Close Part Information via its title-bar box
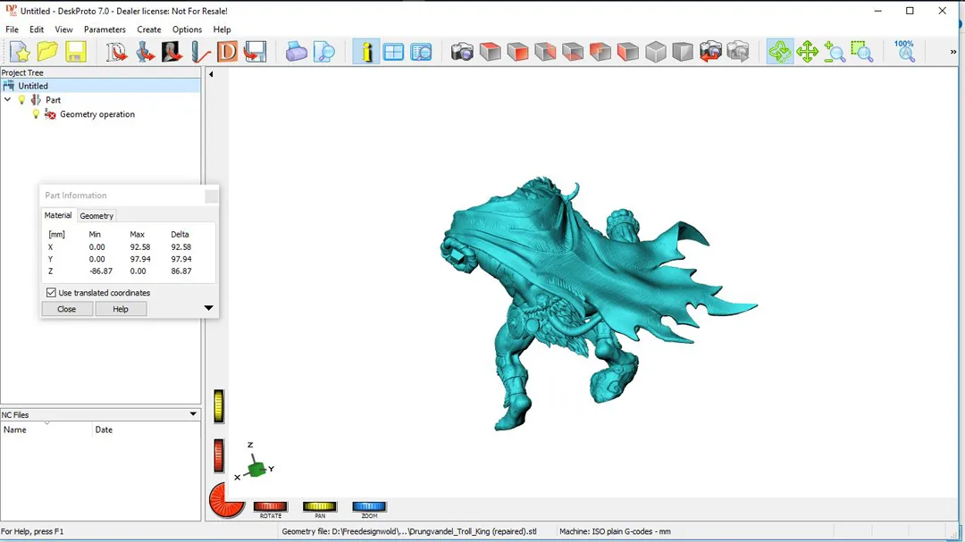Viewport: 965px width, 542px height. (x=211, y=196)
